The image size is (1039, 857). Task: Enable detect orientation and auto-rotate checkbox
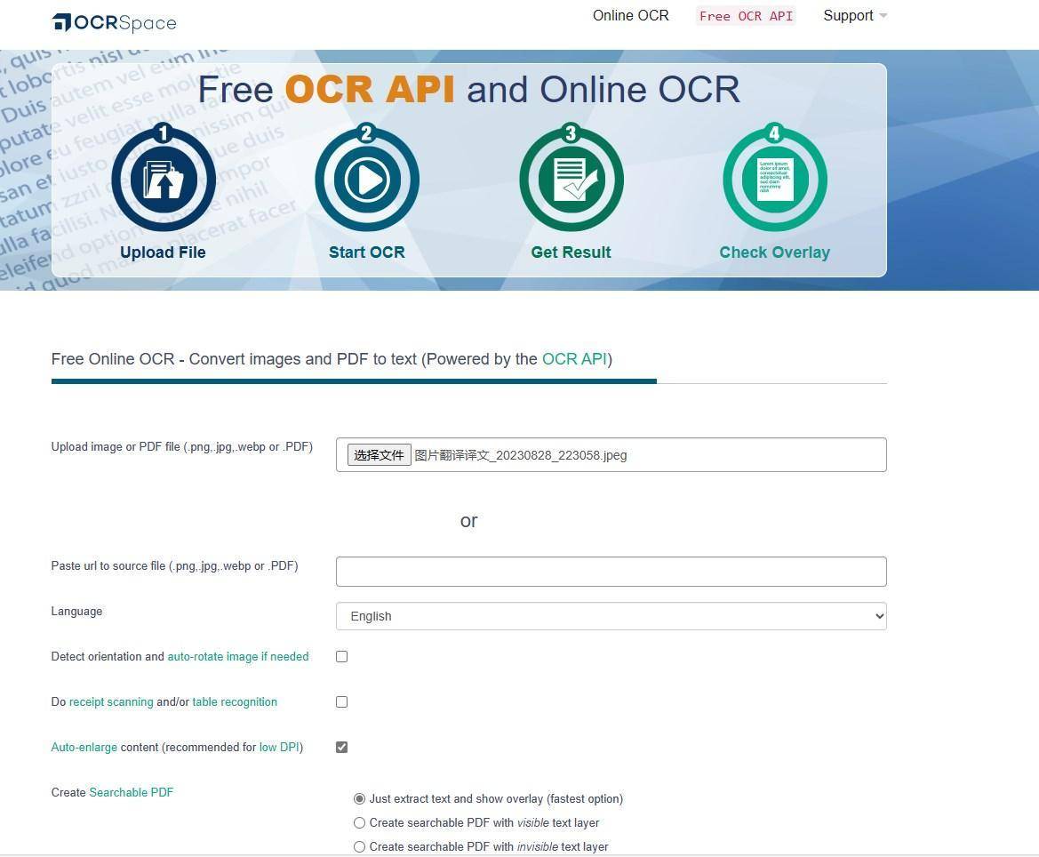(x=342, y=656)
